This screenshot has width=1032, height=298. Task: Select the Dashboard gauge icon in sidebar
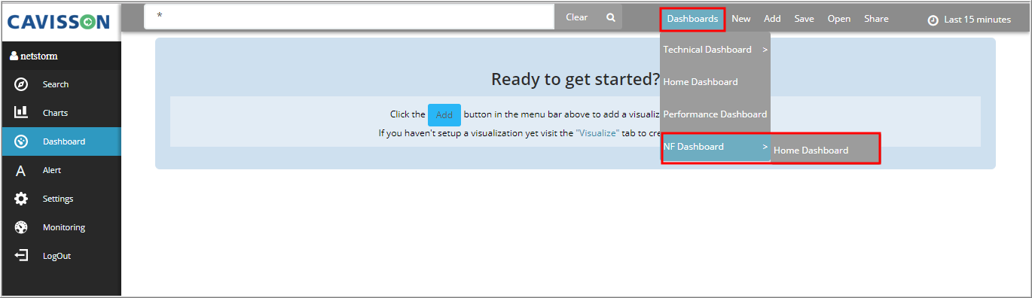click(x=21, y=141)
